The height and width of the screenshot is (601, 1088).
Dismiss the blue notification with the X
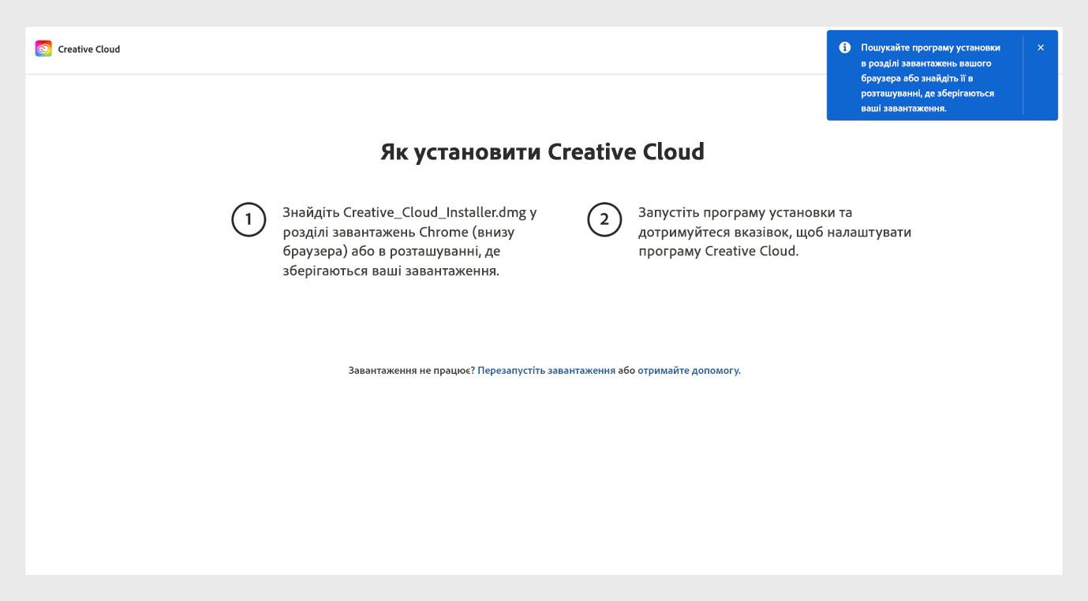coord(1041,48)
